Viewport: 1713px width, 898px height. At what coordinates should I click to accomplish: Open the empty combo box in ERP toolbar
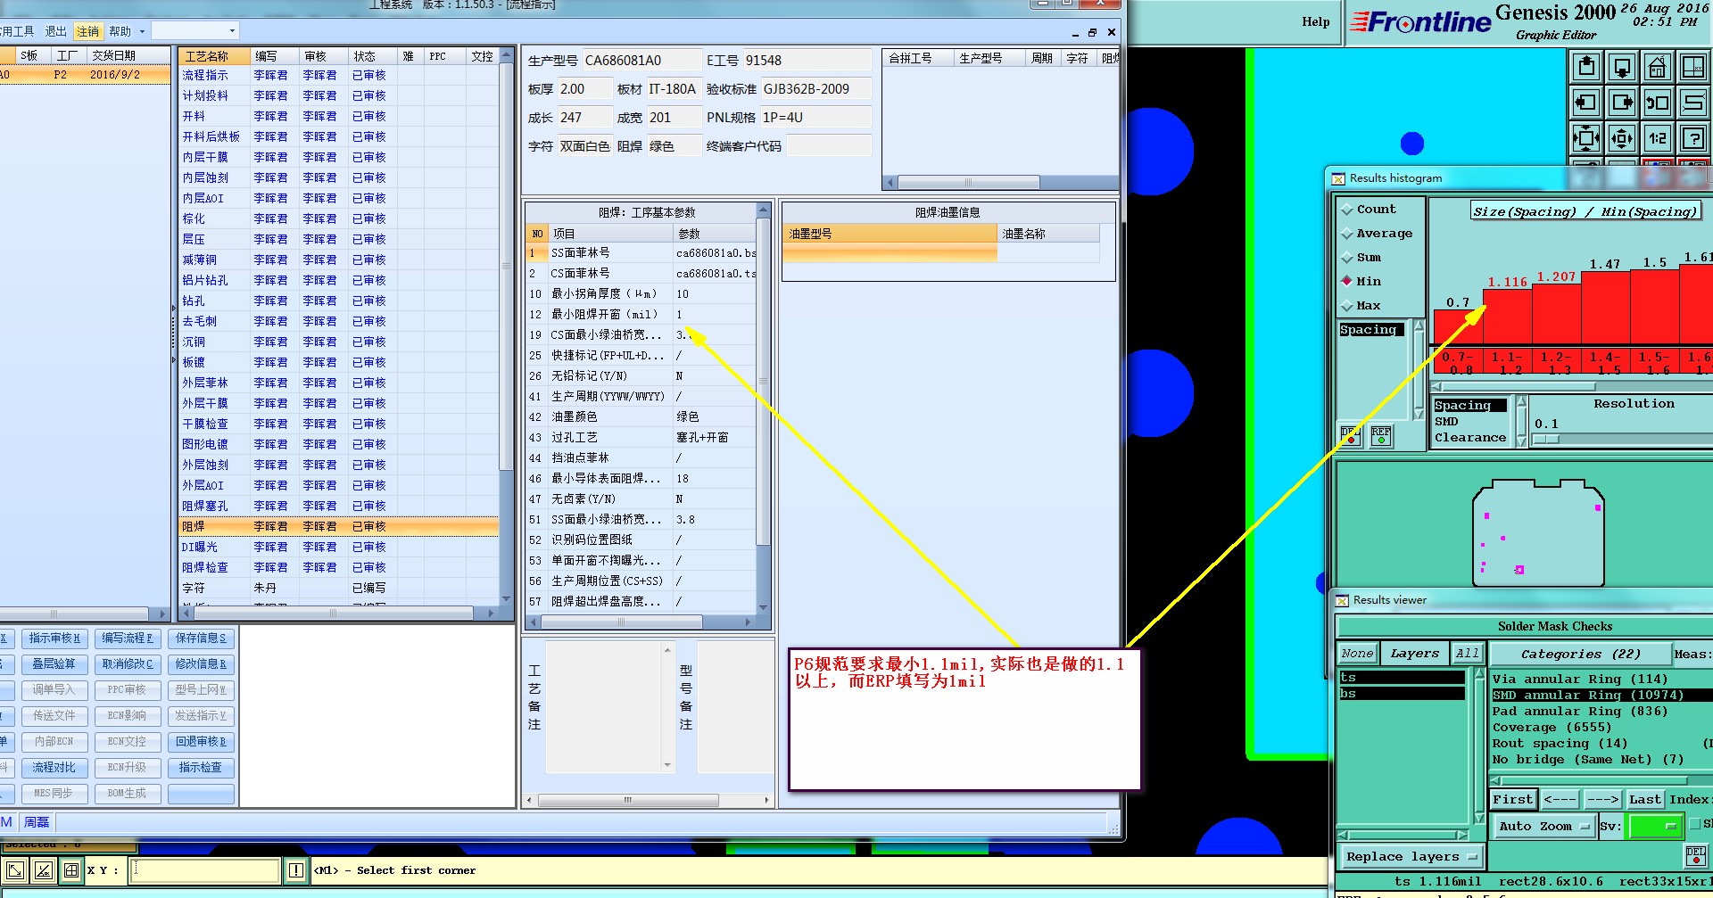[195, 31]
